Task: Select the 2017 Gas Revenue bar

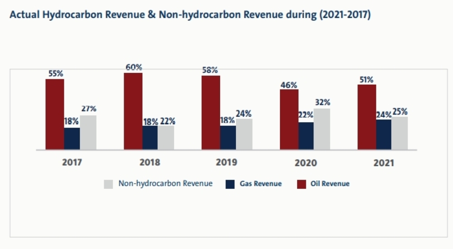Action: (72, 139)
